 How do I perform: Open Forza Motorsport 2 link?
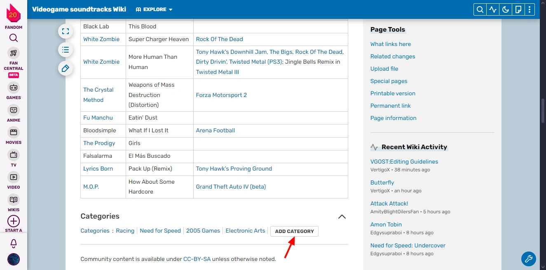point(222,95)
